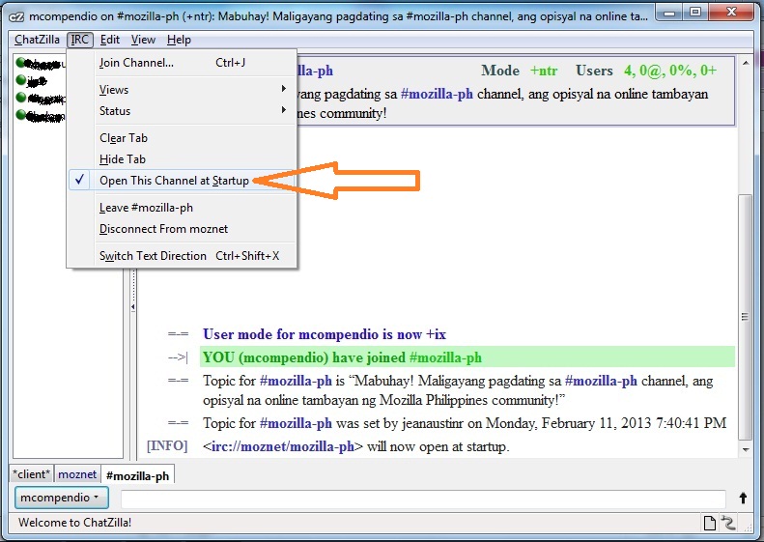Screen dimensions: 764x542
Task: Expand the Views submenu
Action: (x=182, y=90)
